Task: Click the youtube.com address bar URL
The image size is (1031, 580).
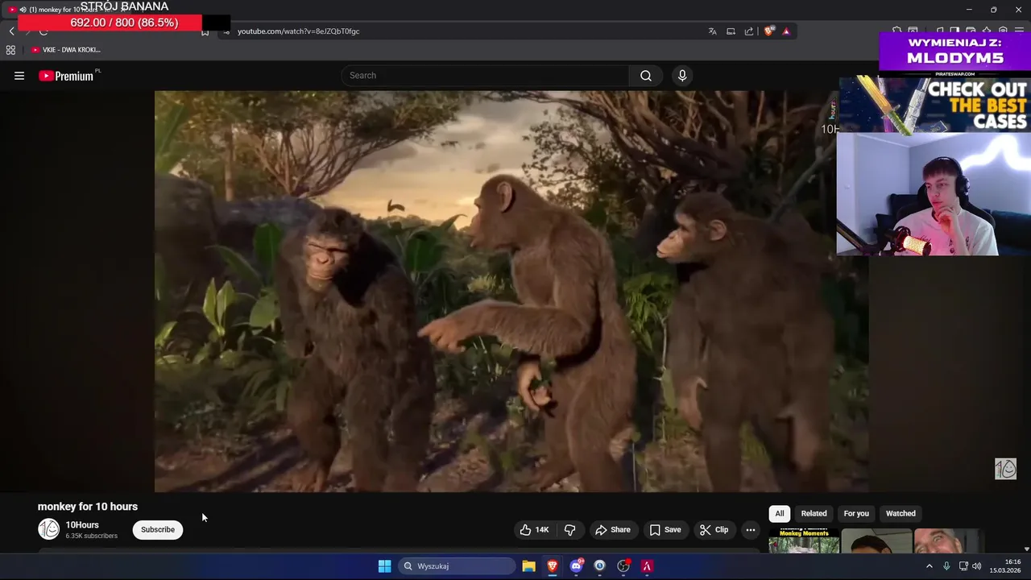Action: click(298, 31)
